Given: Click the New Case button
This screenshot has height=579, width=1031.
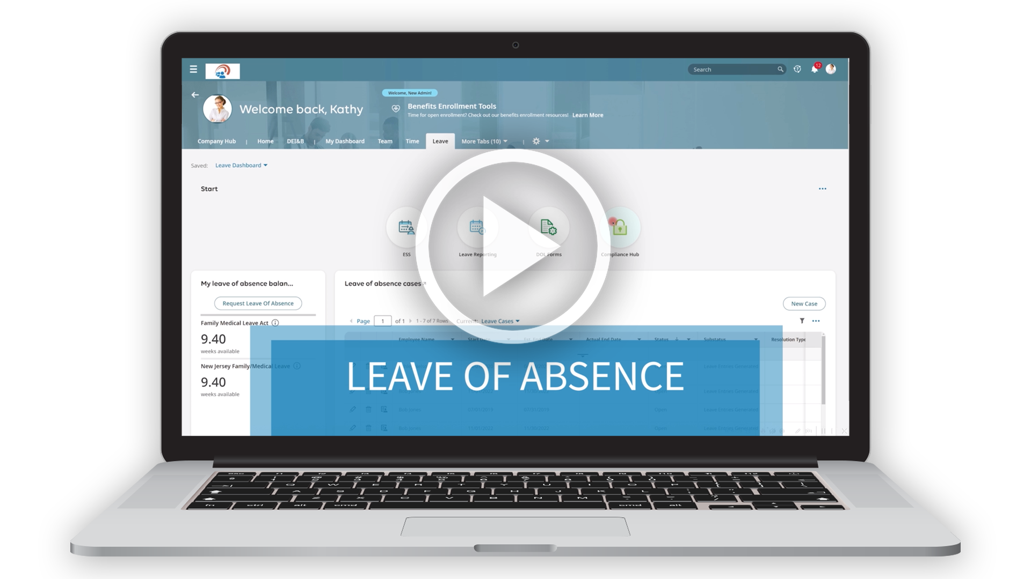Looking at the screenshot, I should coord(803,303).
